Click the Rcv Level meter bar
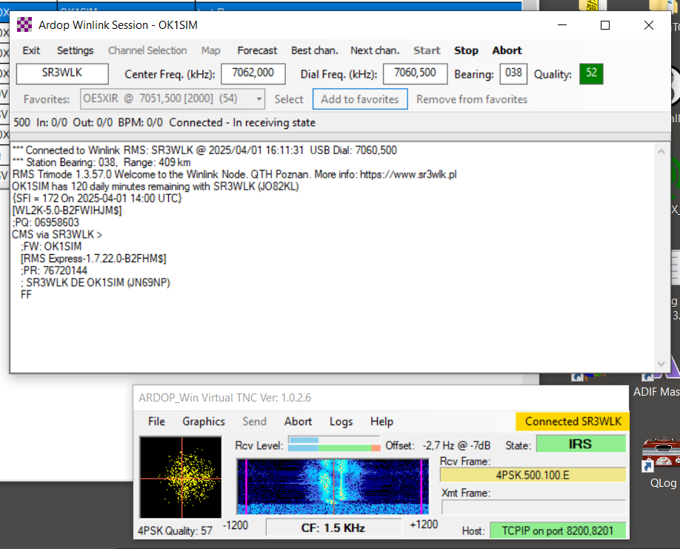This screenshot has height=549, width=680. point(334,444)
